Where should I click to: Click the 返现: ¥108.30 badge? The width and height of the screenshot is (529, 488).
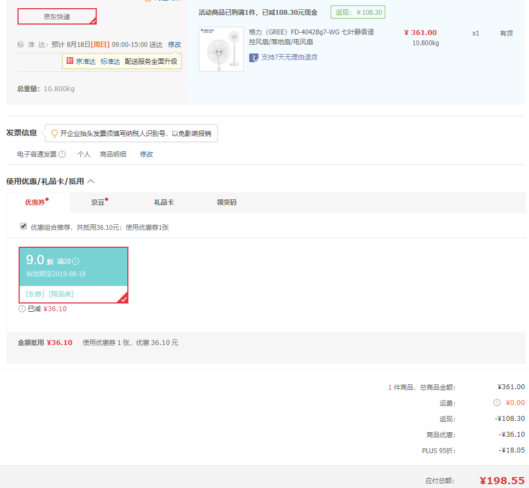pos(358,12)
